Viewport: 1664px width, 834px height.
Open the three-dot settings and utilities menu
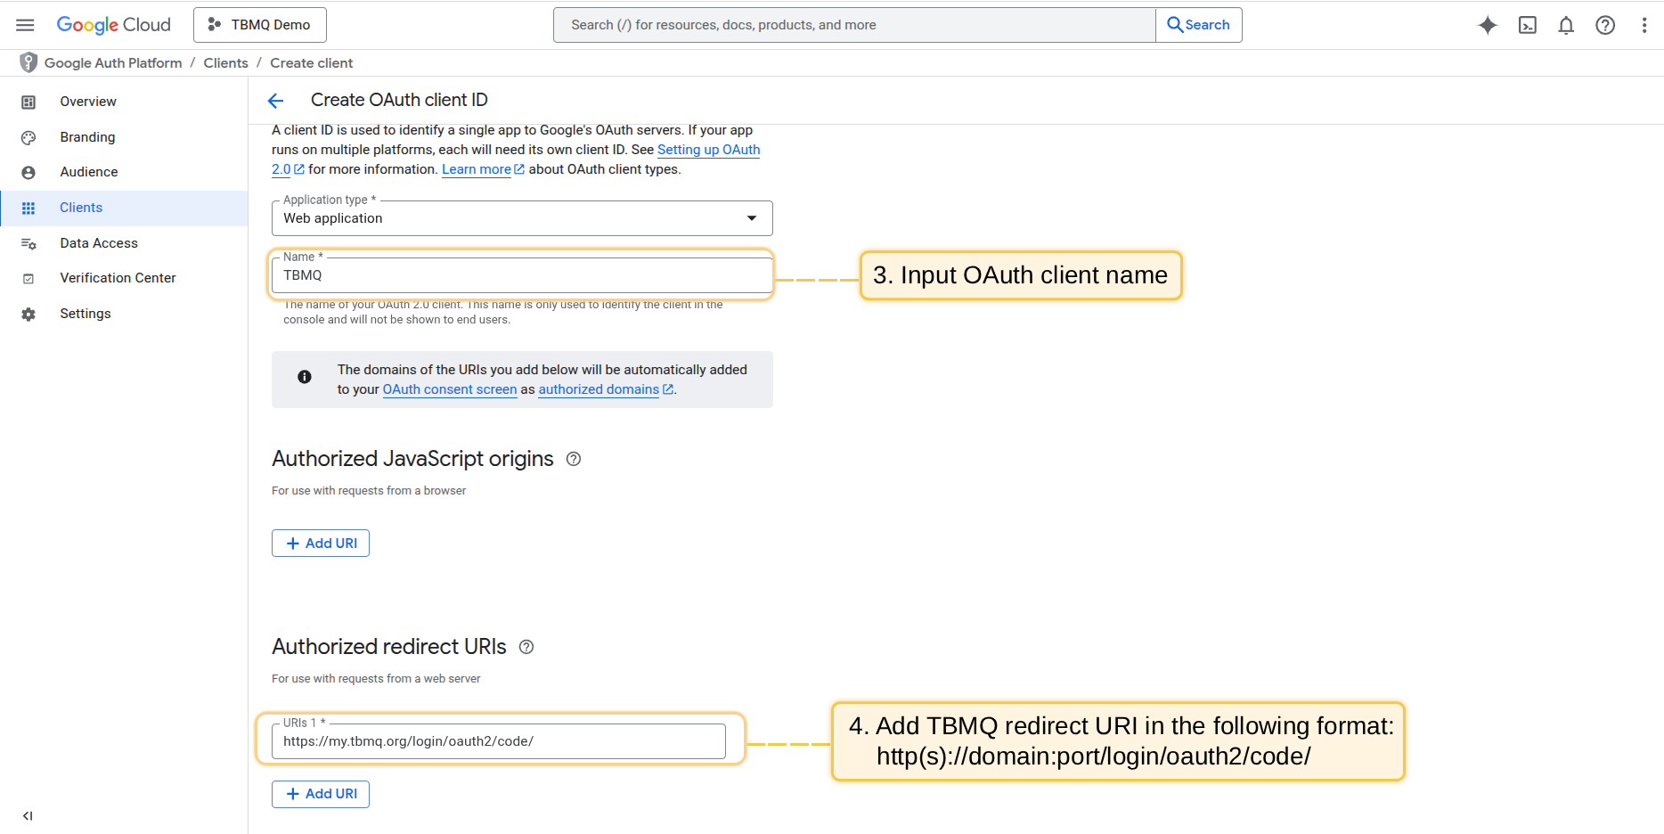point(1644,25)
